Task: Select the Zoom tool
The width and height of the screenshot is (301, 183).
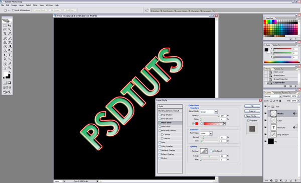Action: (10, 68)
